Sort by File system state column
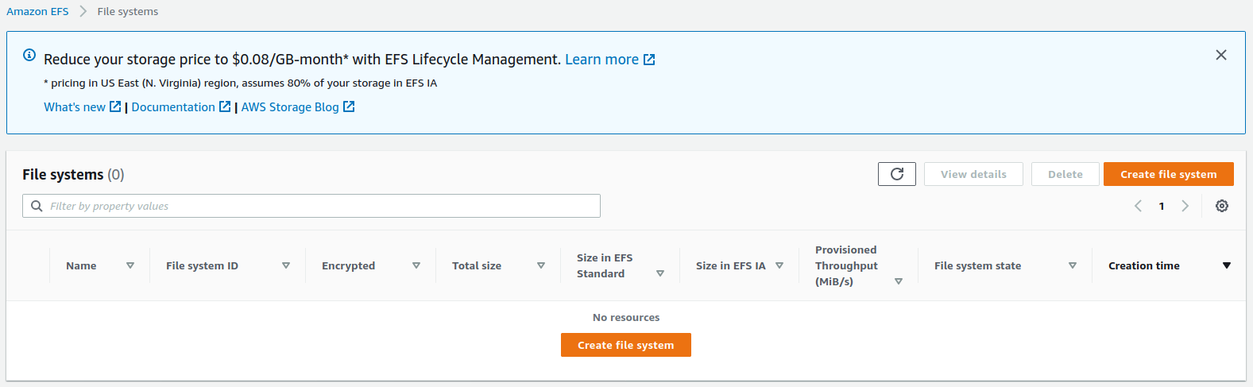This screenshot has width=1253, height=387. (1073, 265)
